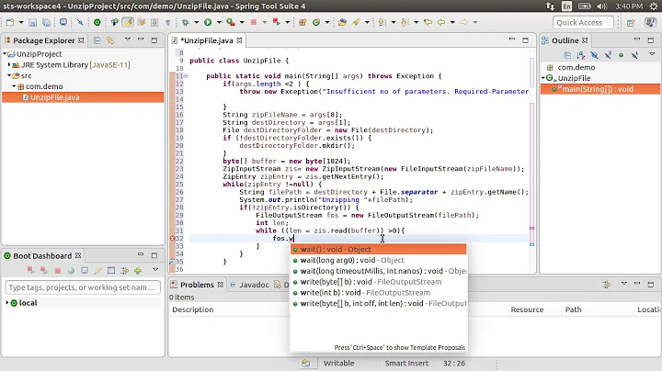
Task: Select main(String[]) : void in Outline
Action: pos(599,89)
